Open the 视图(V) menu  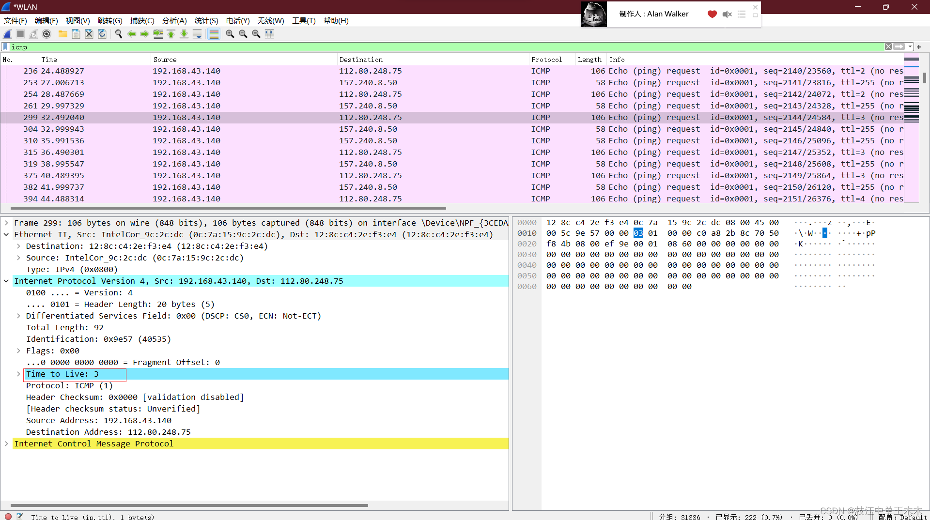pyautogui.click(x=78, y=21)
